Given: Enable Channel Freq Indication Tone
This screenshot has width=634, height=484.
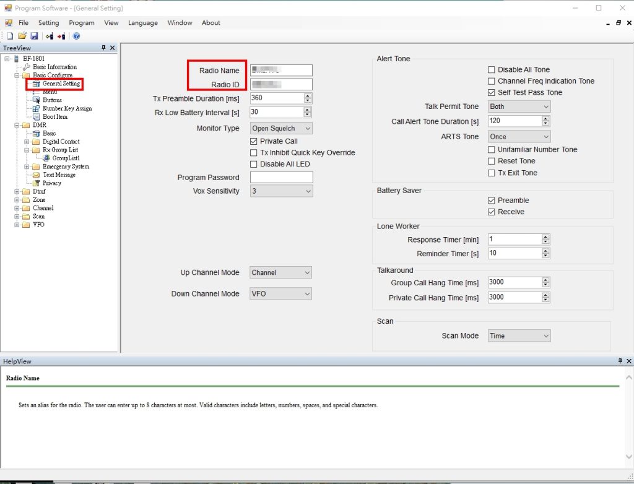Looking at the screenshot, I should (x=491, y=81).
